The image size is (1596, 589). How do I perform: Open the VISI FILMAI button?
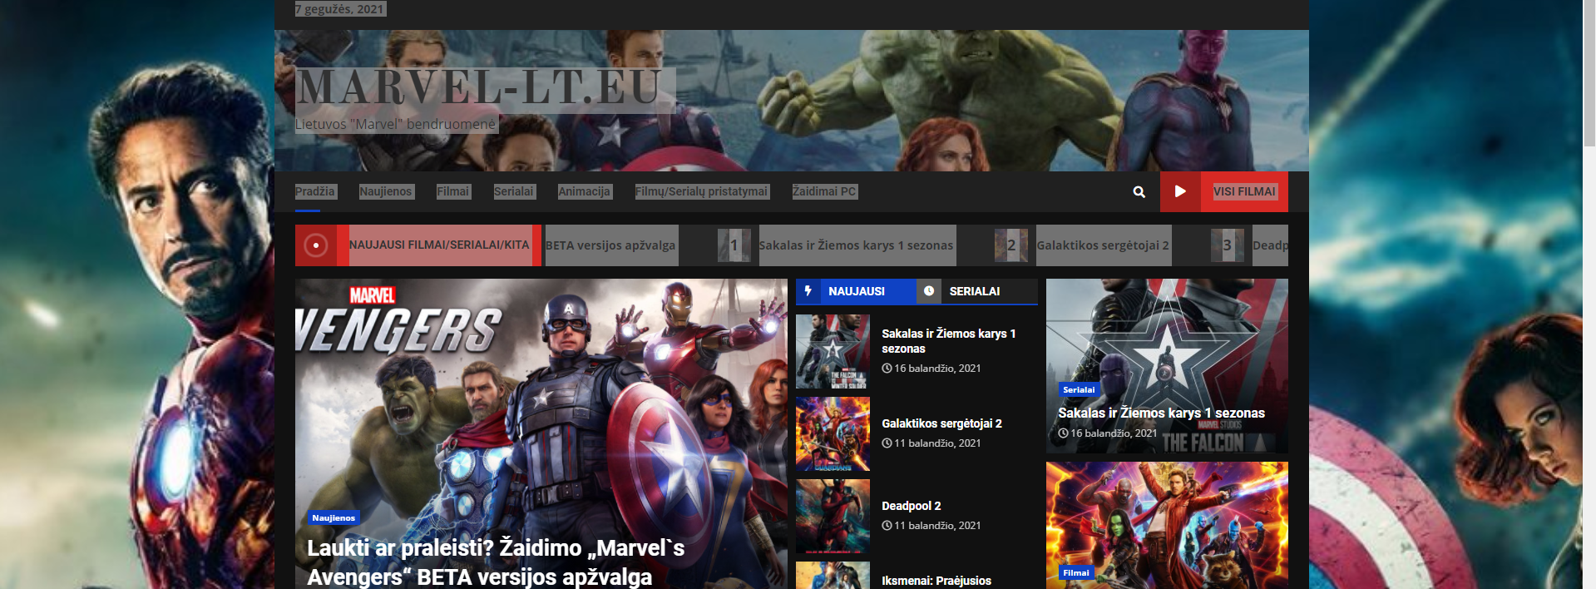click(x=1244, y=191)
